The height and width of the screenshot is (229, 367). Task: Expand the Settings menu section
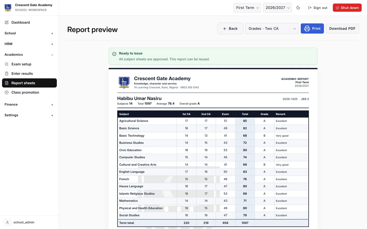tap(29, 115)
